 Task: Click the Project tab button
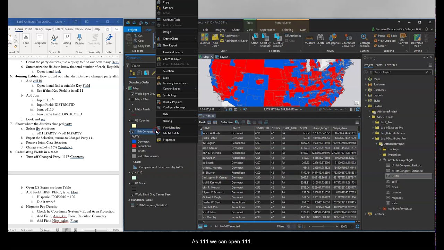(133, 30)
